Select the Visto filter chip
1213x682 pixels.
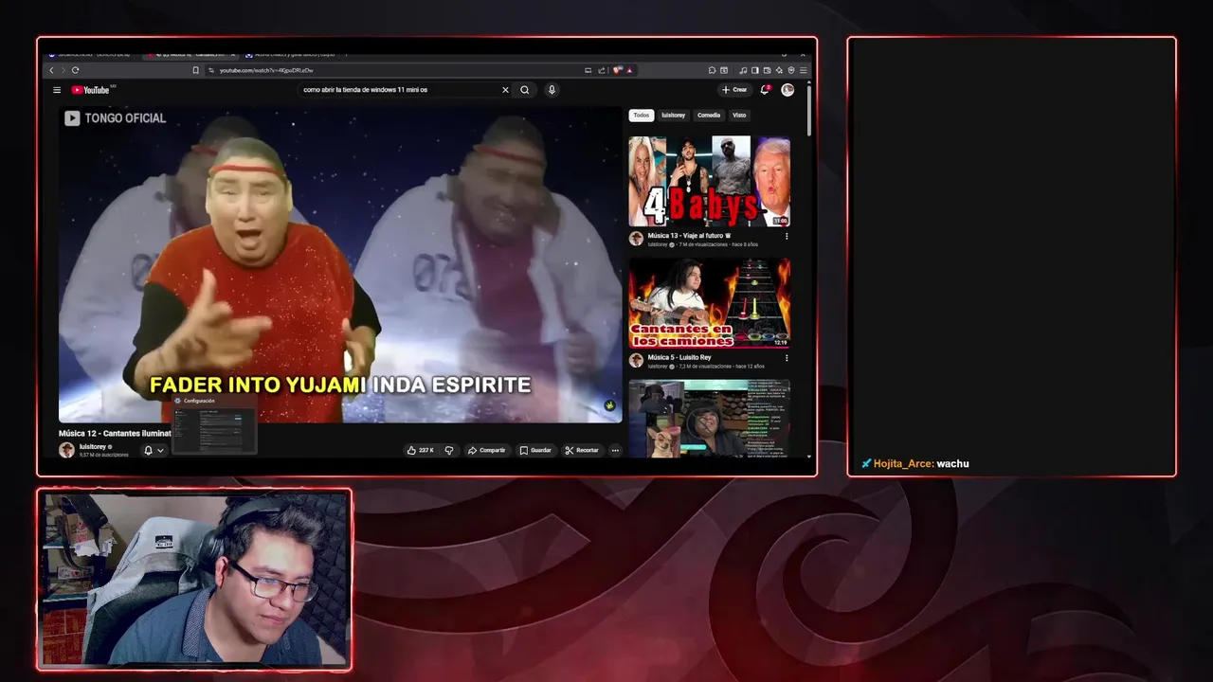pyautogui.click(x=739, y=116)
